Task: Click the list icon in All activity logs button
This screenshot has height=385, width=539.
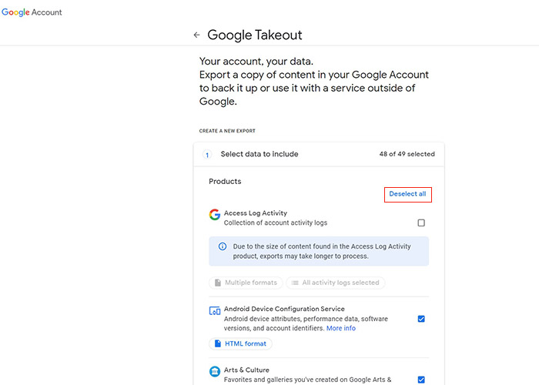Action: pyautogui.click(x=295, y=283)
